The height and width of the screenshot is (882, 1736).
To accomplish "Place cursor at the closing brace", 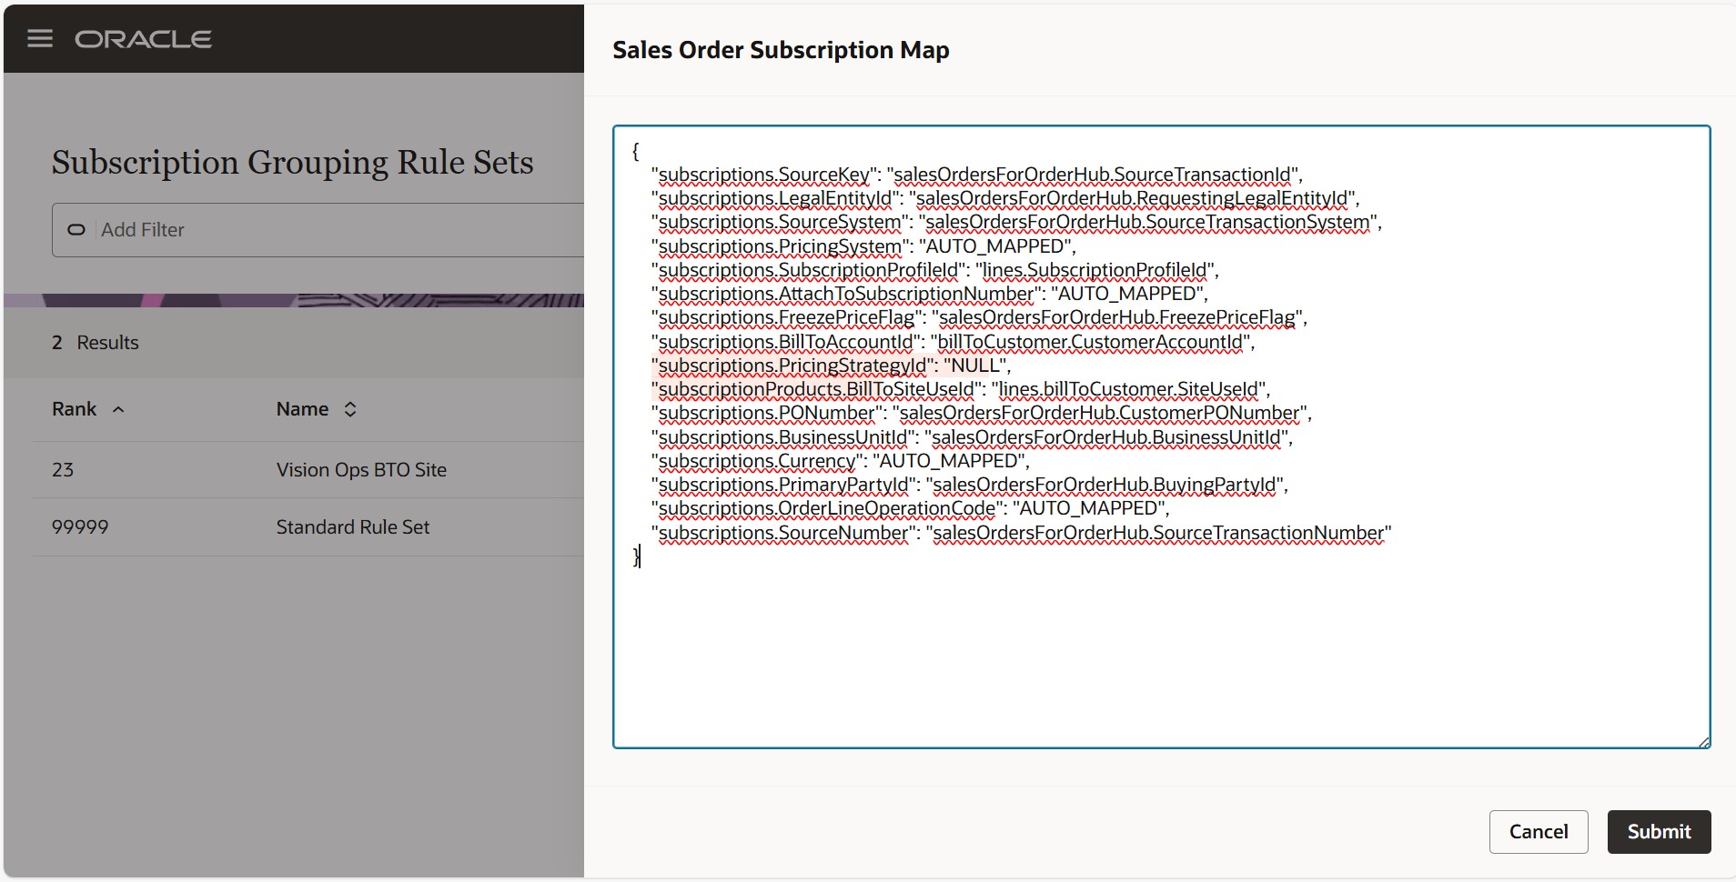I will click(636, 556).
